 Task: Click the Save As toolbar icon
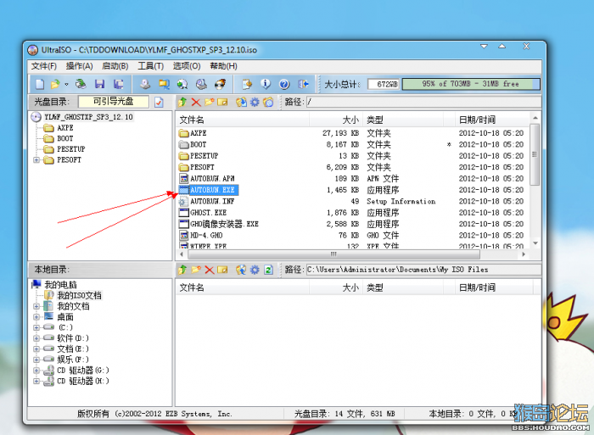[x=118, y=84]
